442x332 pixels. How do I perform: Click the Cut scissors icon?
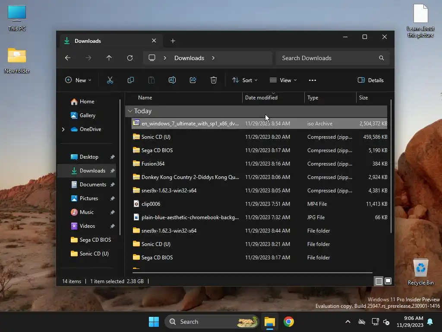click(110, 80)
